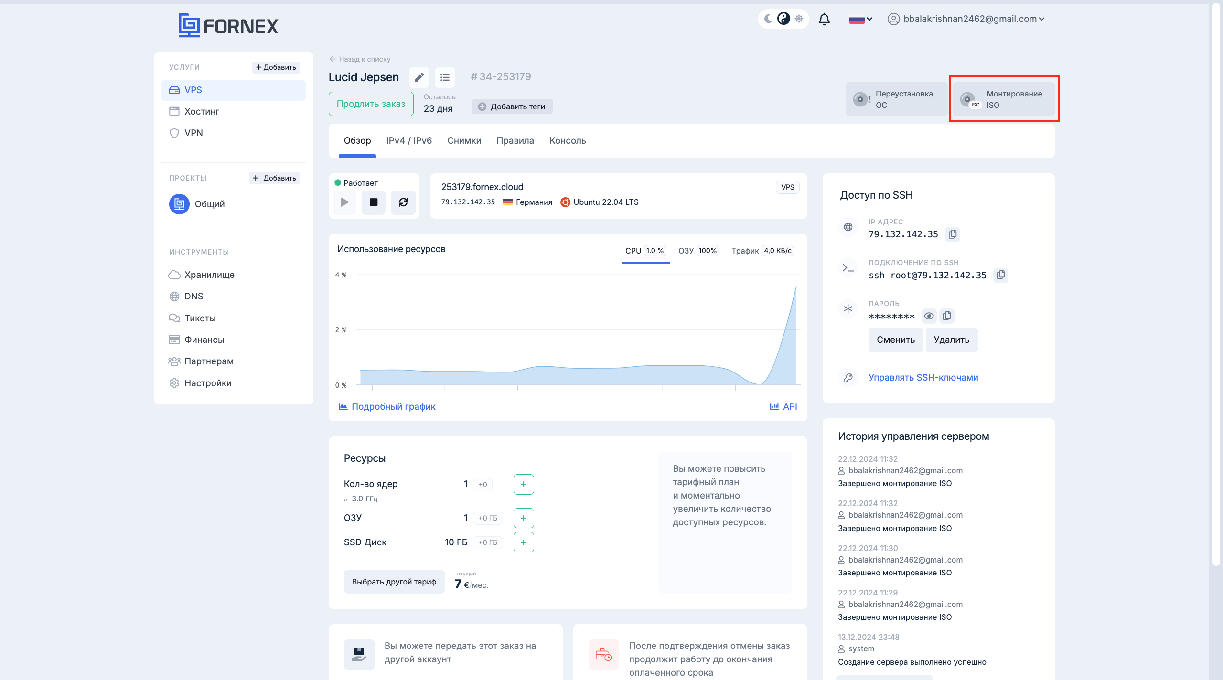Click Сменить password button

tap(896, 340)
